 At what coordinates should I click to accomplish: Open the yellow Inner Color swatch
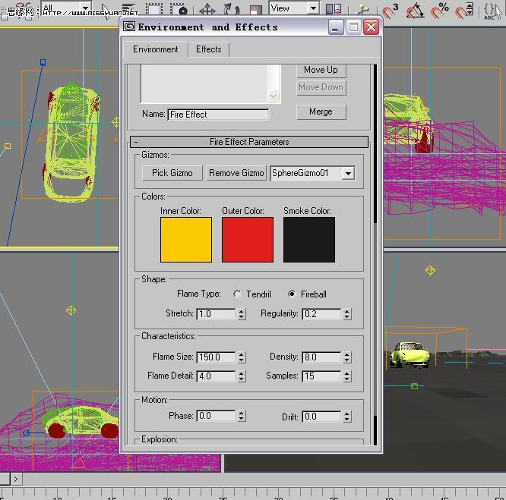point(186,239)
